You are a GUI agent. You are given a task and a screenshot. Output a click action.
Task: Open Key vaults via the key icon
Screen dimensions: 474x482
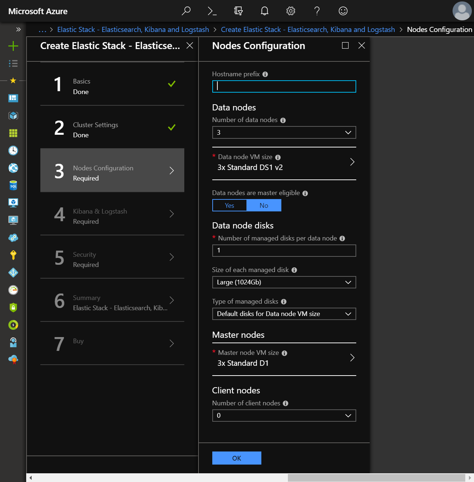click(13, 255)
